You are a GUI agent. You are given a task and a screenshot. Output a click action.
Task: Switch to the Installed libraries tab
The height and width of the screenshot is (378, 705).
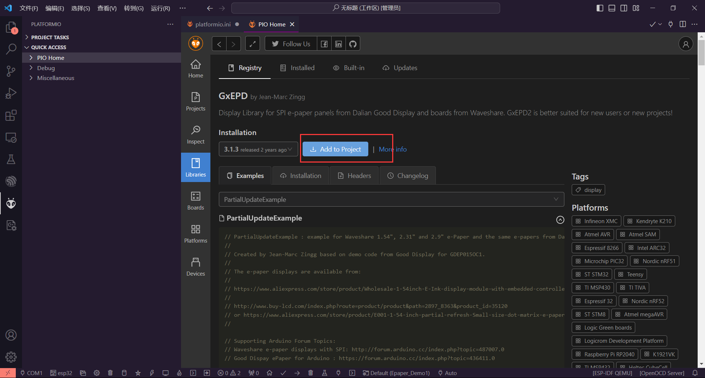(297, 68)
